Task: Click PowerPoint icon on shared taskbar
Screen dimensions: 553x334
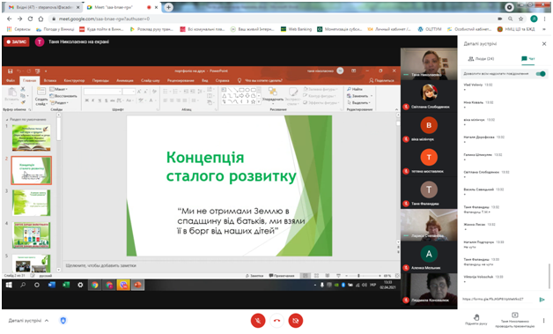Action: tap(137, 285)
